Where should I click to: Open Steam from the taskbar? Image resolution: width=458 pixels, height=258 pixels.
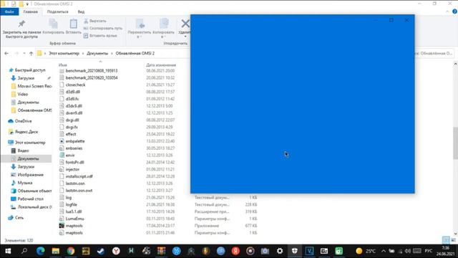pos(101,251)
